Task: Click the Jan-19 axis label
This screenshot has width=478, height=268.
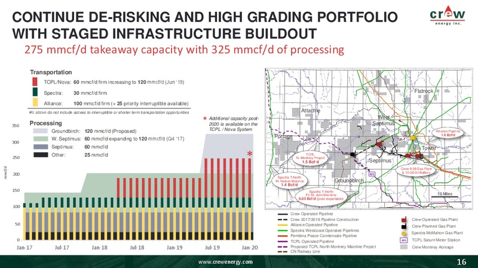Action: [174, 247]
